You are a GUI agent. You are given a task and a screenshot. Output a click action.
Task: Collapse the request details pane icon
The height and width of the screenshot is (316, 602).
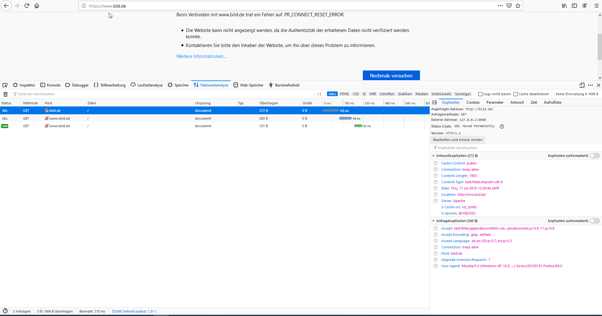point(434,102)
